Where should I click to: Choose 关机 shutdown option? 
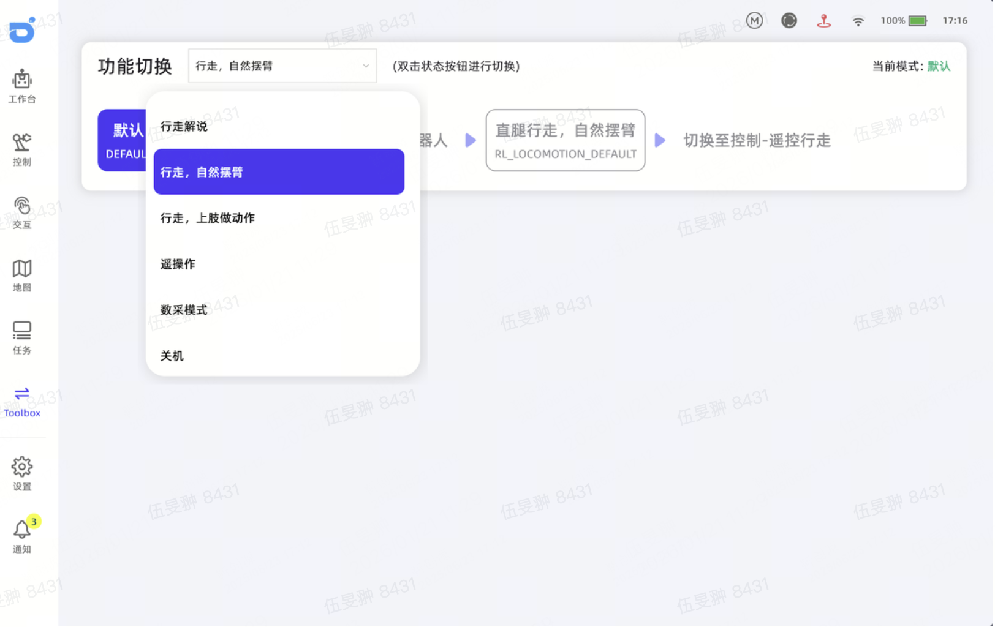coord(172,356)
